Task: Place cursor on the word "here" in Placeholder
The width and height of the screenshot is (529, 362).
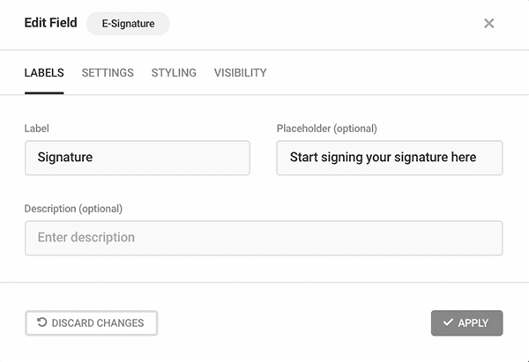Action: pos(464,157)
